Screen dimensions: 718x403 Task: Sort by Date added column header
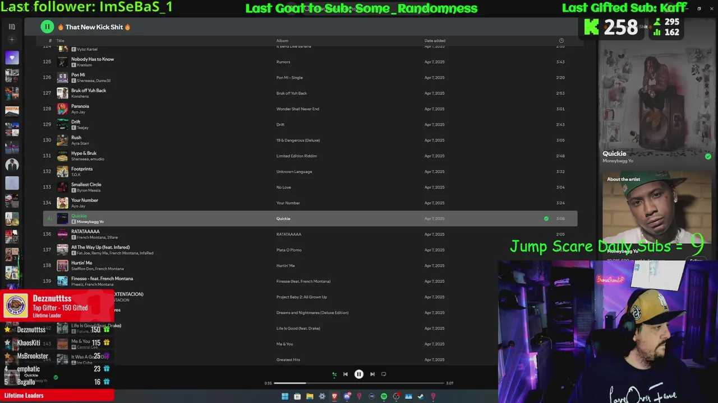(x=435, y=41)
